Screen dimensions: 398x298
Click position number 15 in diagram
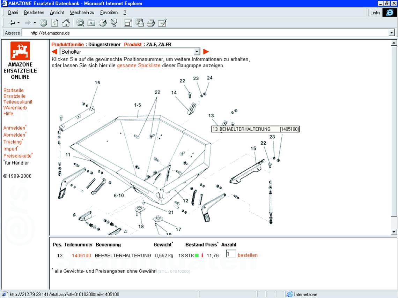tap(253, 148)
